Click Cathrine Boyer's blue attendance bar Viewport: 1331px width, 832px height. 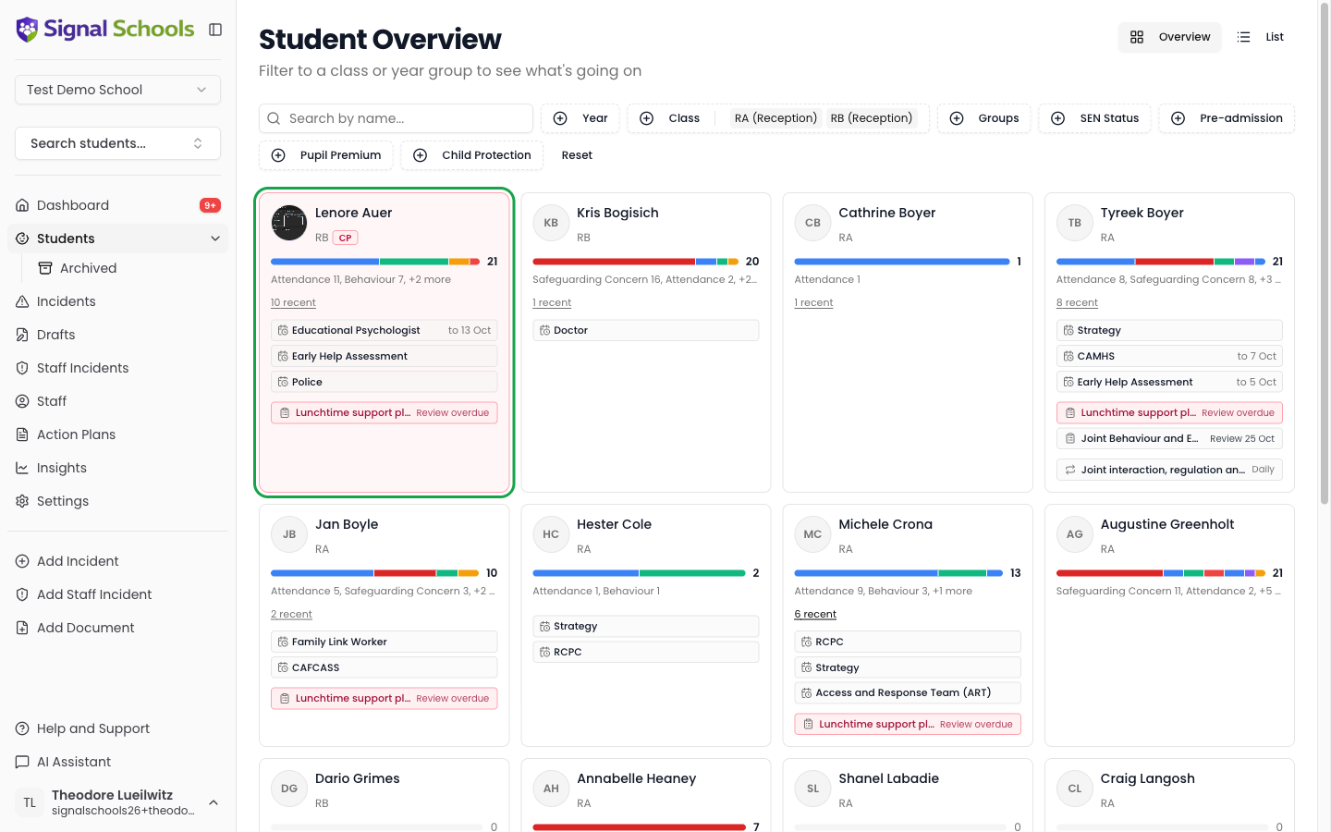point(902,262)
